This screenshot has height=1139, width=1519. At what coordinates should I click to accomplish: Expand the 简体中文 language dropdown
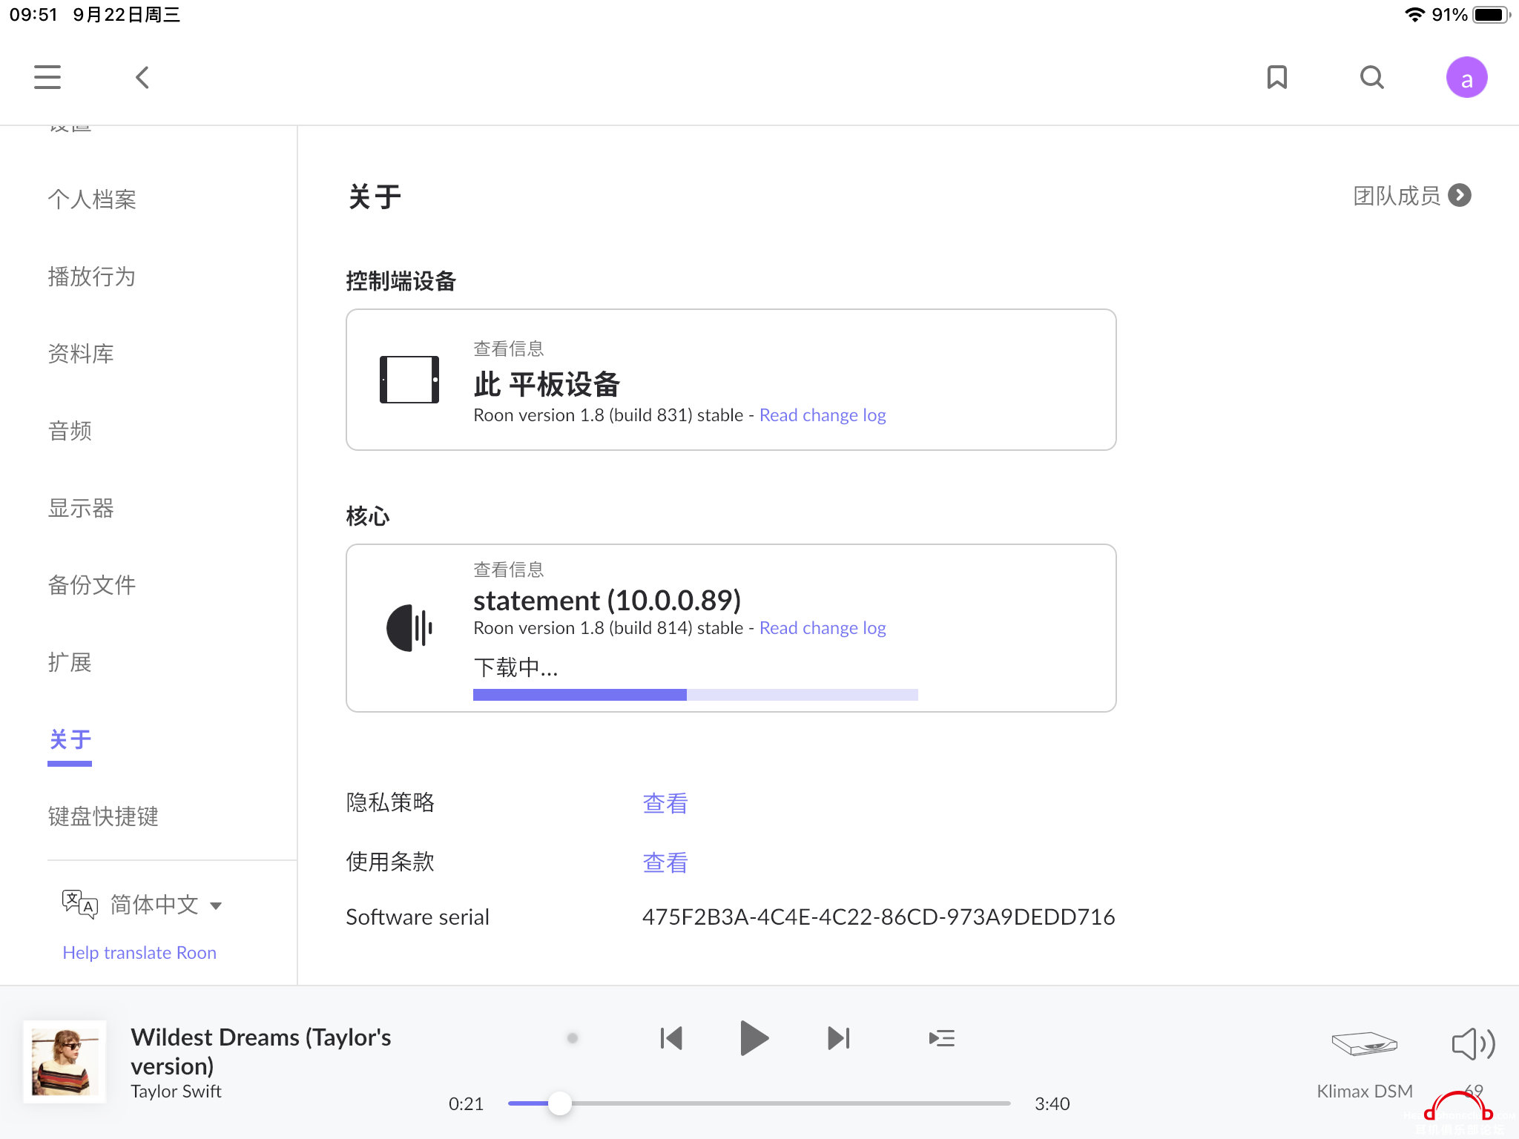click(166, 905)
